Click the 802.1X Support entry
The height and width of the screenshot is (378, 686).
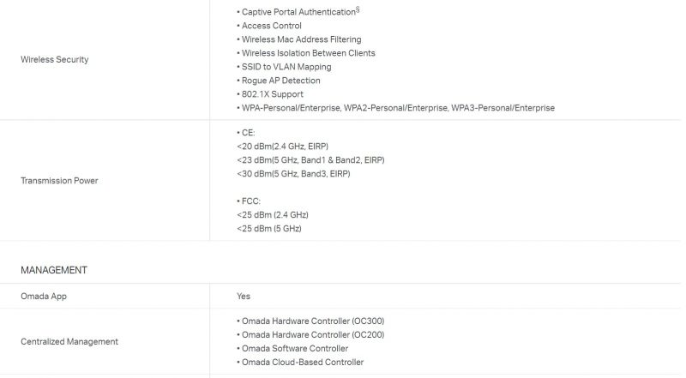click(x=272, y=94)
